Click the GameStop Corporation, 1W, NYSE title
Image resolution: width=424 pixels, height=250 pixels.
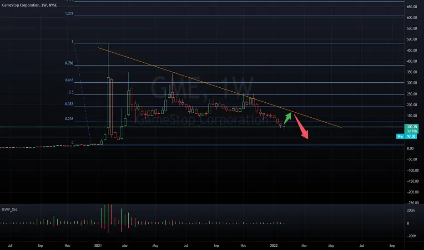(x=30, y=5)
